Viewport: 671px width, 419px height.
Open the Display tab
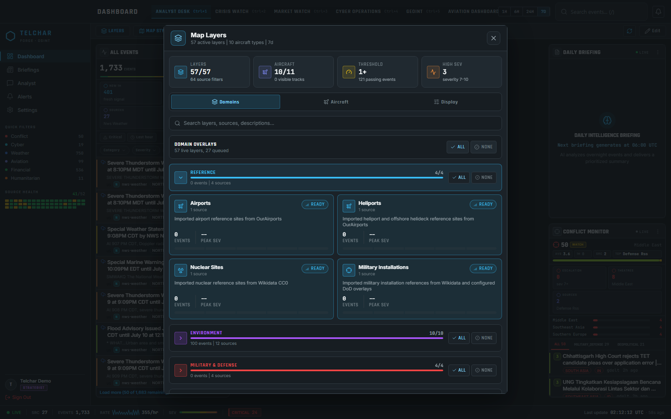click(x=446, y=102)
